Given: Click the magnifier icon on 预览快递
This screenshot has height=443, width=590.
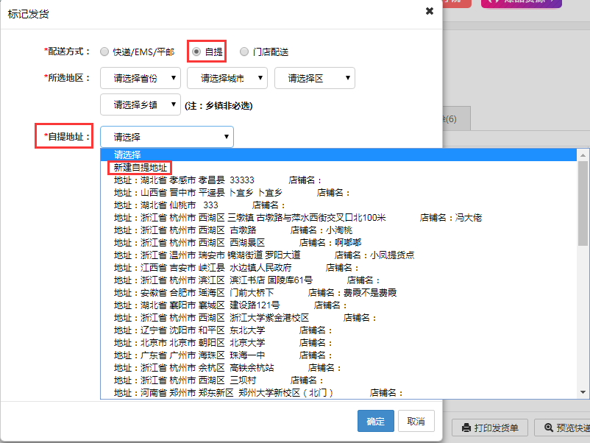Looking at the screenshot, I should 549,428.
